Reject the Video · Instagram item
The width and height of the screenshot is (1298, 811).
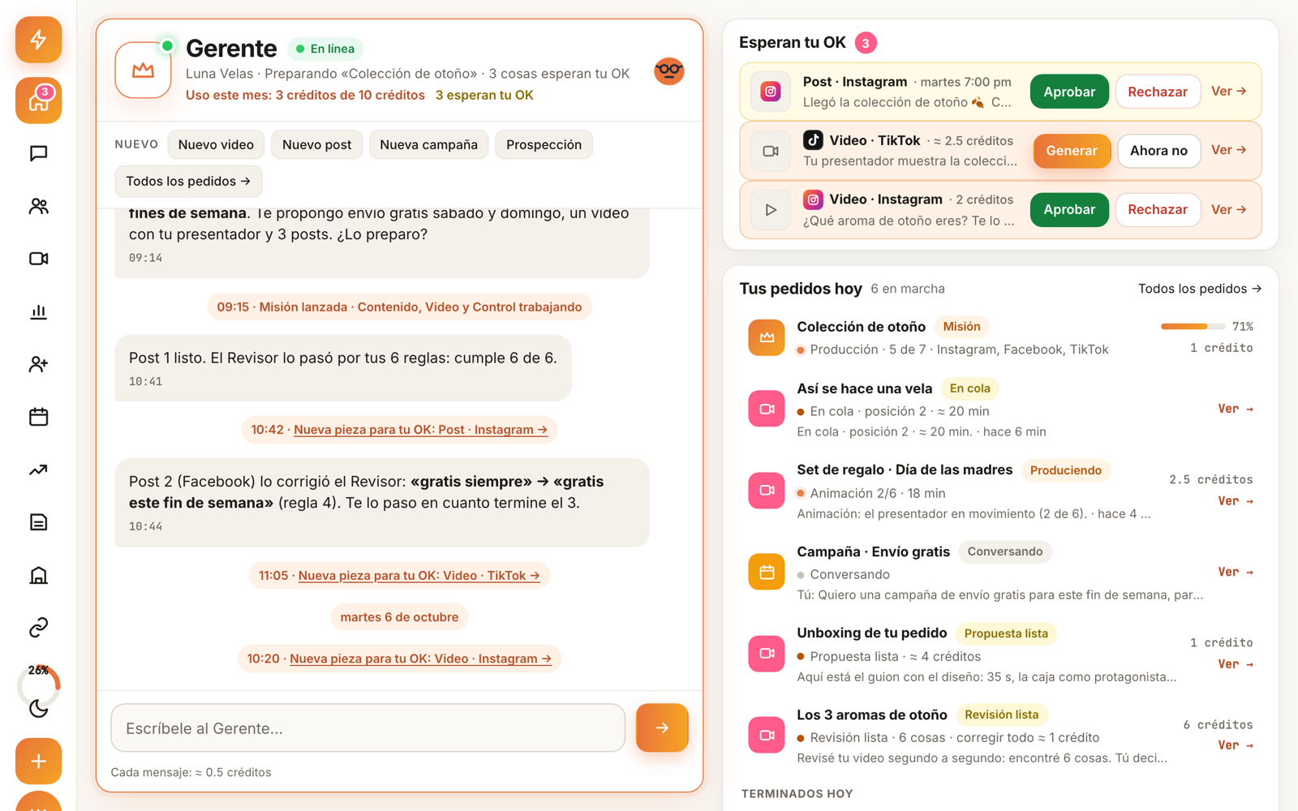click(x=1158, y=209)
